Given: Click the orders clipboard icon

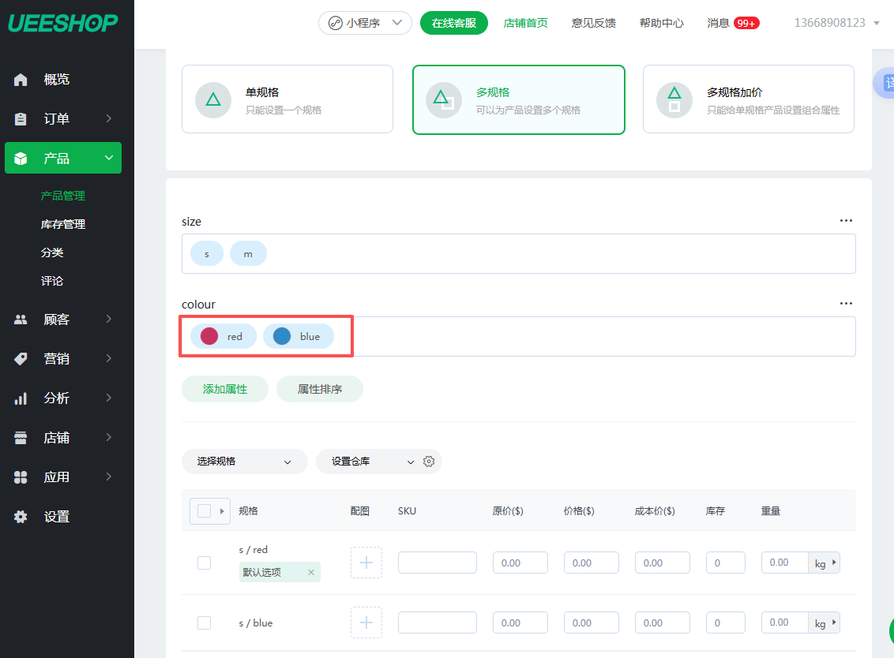Looking at the screenshot, I should (x=21, y=119).
